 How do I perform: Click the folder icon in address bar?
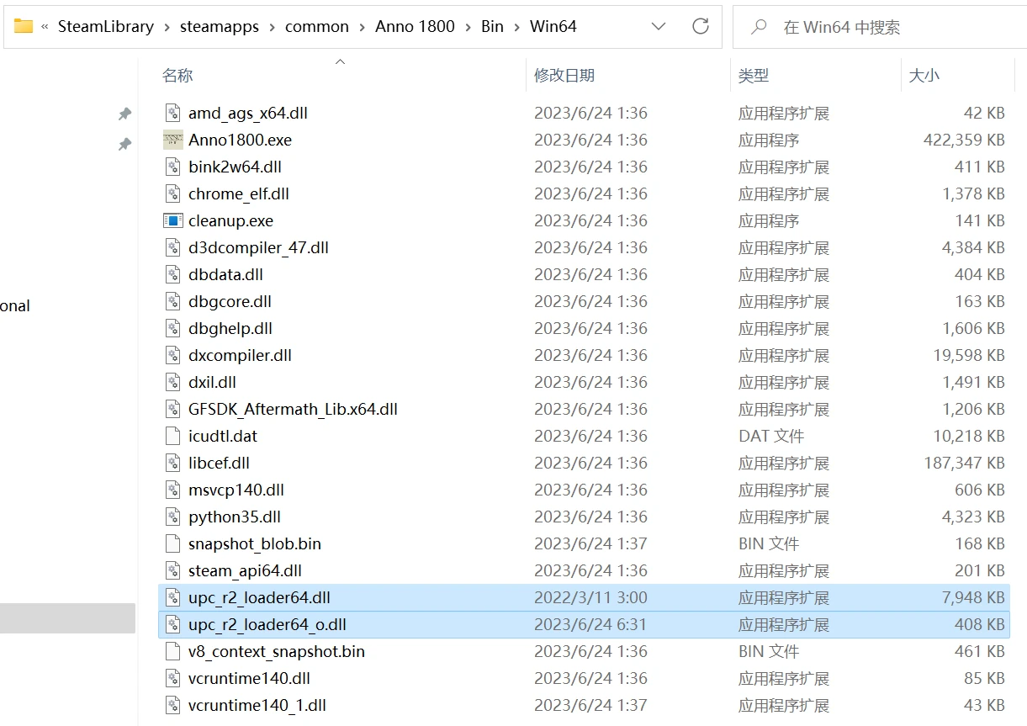[x=24, y=26]
